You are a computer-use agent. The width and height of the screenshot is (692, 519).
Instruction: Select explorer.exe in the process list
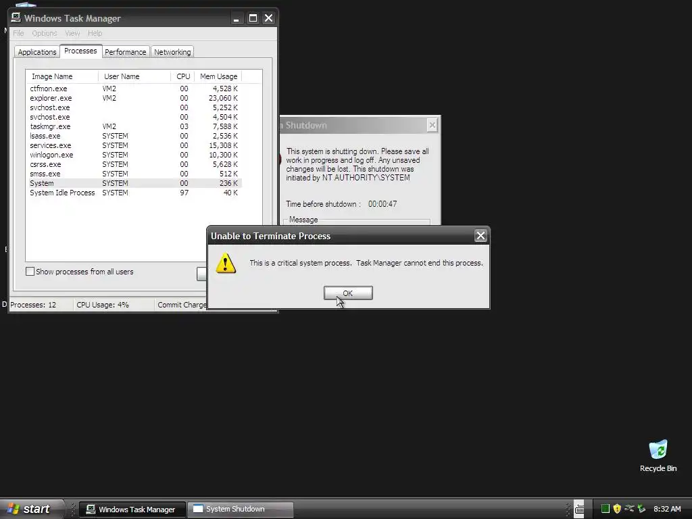point(134,98)
